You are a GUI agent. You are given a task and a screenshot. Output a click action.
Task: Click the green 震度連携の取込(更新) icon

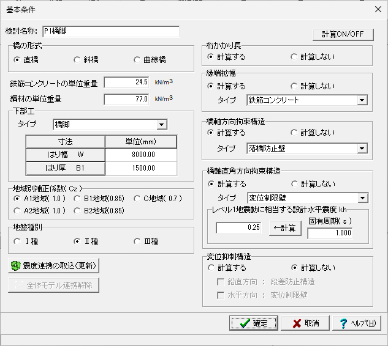(15, 266)
